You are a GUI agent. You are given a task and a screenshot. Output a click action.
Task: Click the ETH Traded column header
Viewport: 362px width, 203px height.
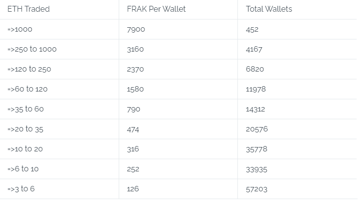click(x=29, y=9)
